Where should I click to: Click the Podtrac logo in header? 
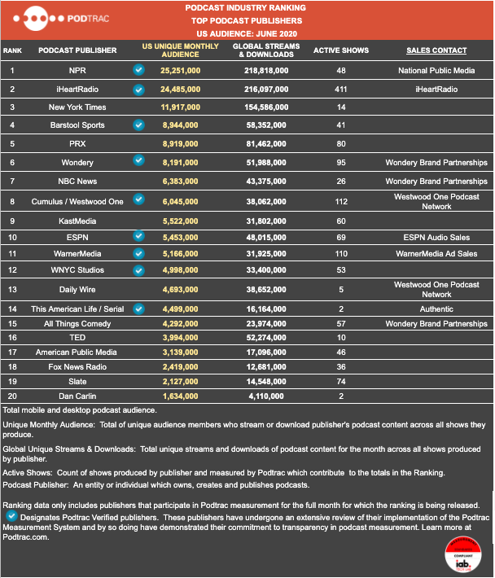click(61, 19)
